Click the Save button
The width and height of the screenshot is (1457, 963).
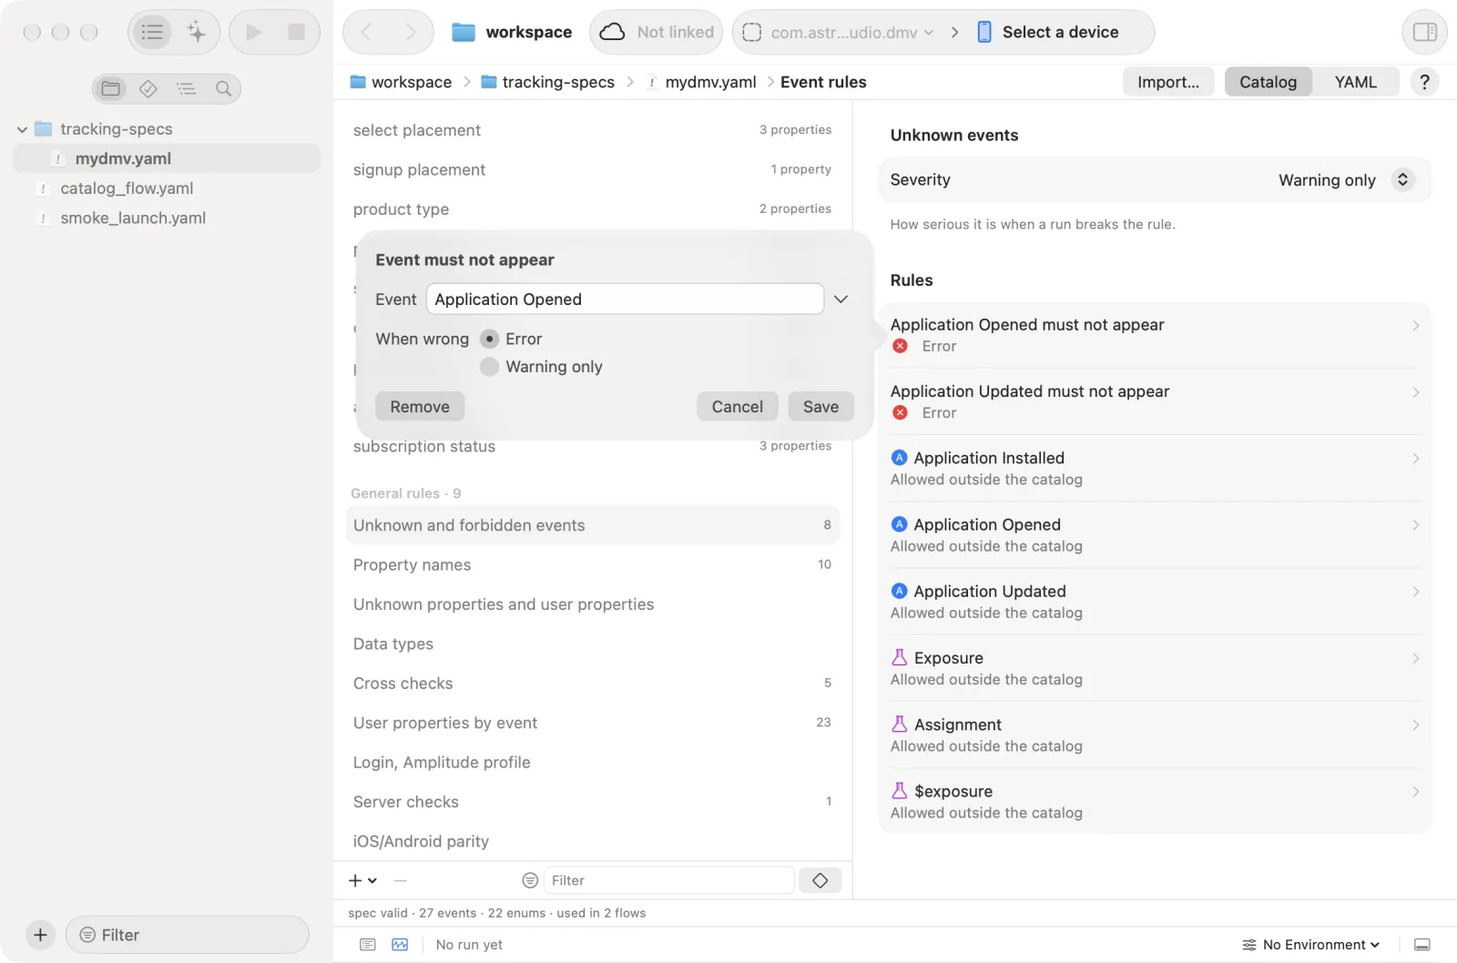(820, 407)
